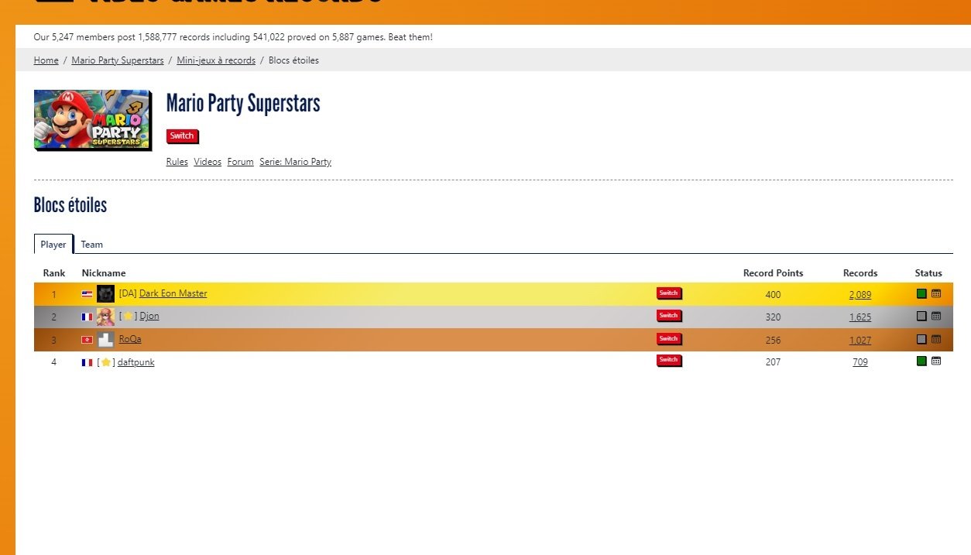Viewport: 971px width, 555px height.
Task: Click the Switch badge in daftpunk's row
Action: point(669,360)
